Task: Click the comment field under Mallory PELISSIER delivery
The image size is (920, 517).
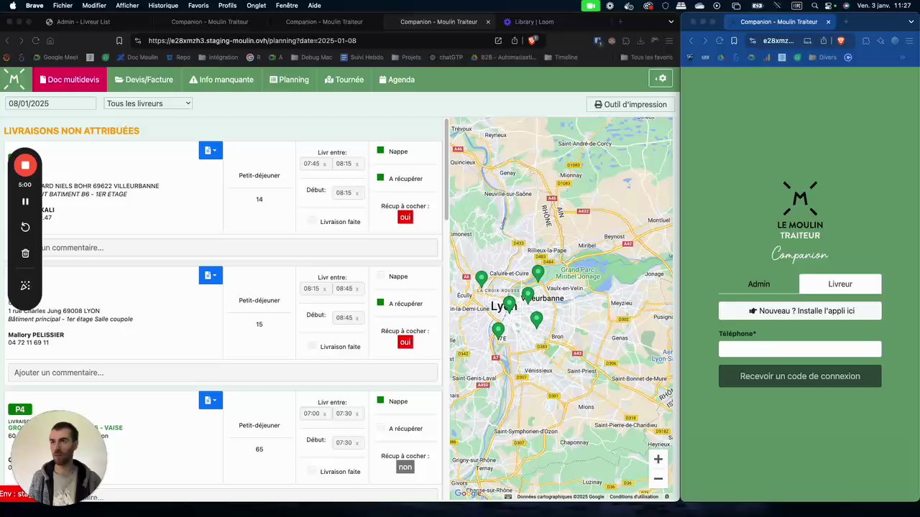Action: [223, 373]
